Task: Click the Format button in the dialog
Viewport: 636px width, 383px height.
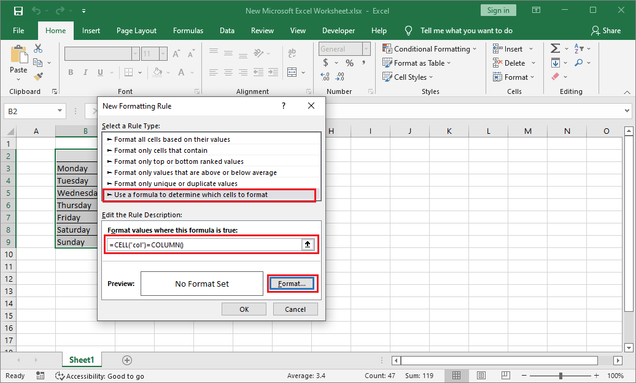Action: pyautogui.click(x=293, y=284)
